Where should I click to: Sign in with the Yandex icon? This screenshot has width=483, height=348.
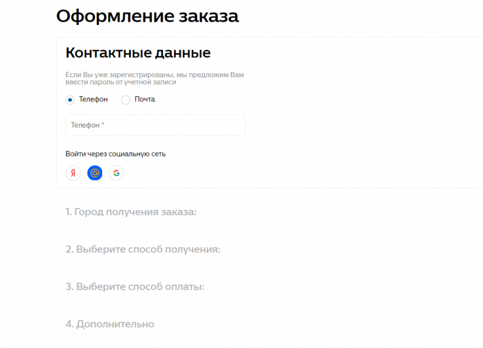point(73,173)
